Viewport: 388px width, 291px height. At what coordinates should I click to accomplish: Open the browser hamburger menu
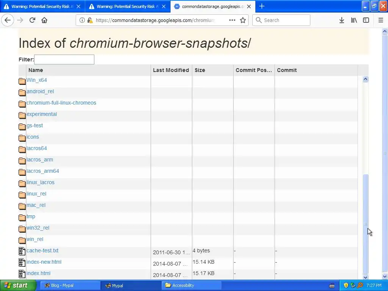point(381,20)
